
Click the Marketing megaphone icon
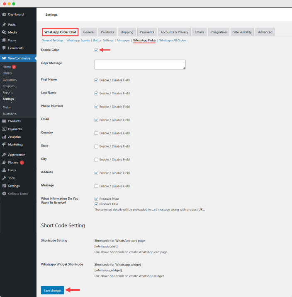click(x=4, y=144)
